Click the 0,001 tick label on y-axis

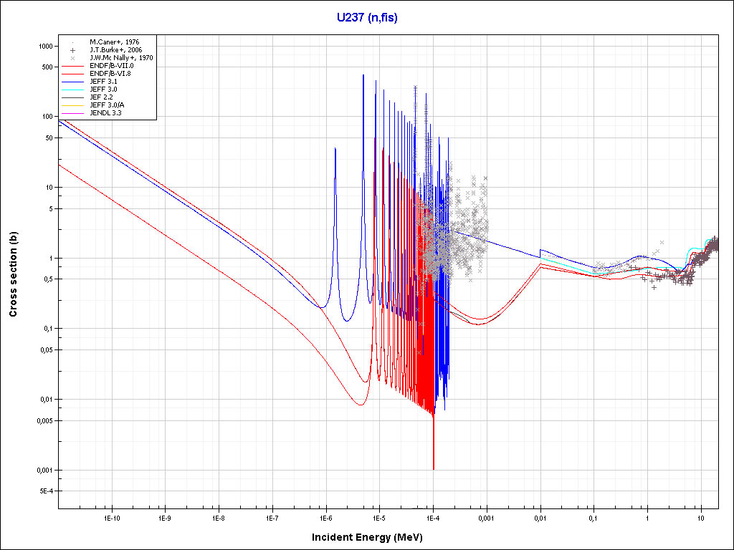pyautogui.click(x=44, y=471)
